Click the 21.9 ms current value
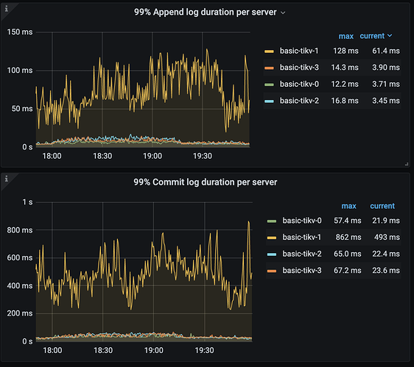Viewport: 414px width, 367px height. point(386,221)
